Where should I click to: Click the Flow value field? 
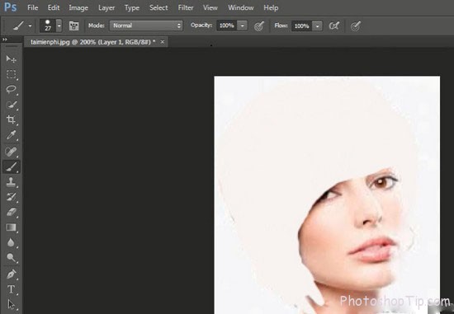301,26
